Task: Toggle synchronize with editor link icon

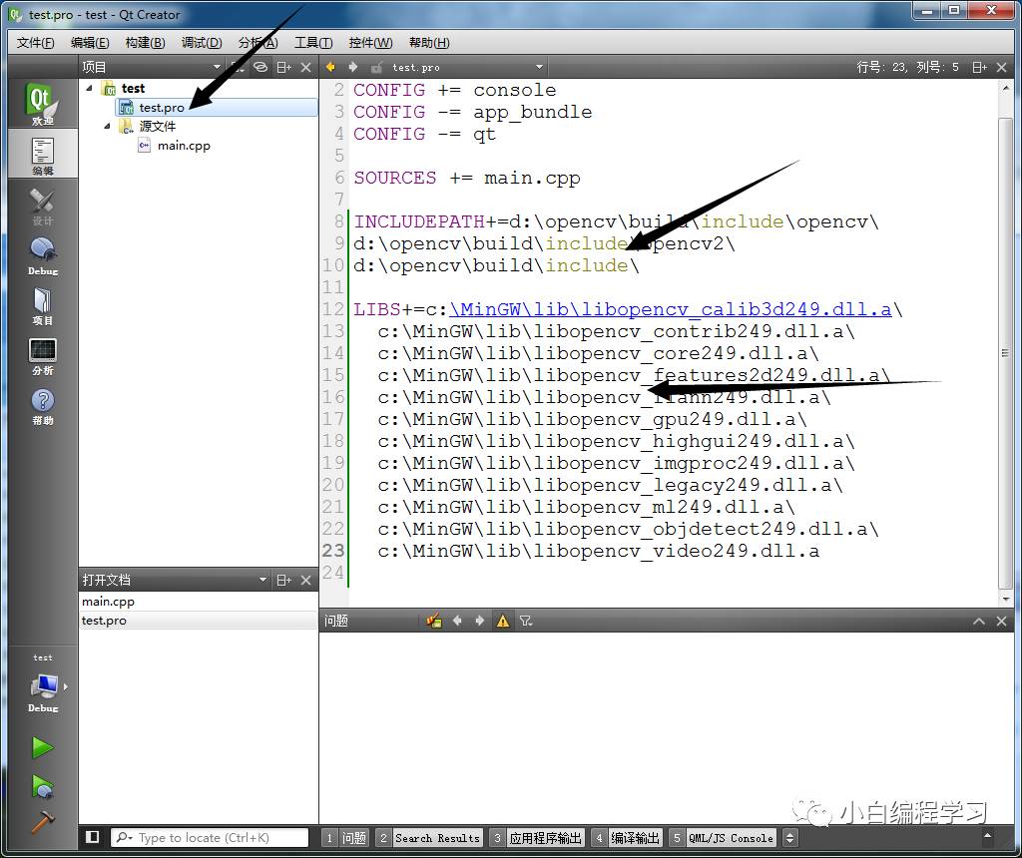Action: click(260, 67)
